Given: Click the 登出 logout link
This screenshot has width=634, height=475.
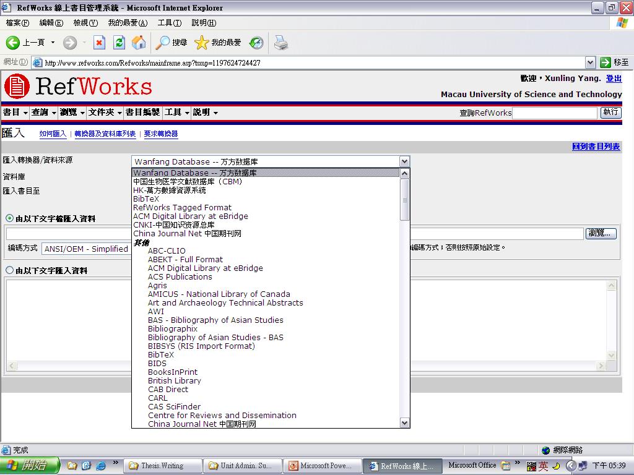Looking at the screenshot, I should (x=614, y=79).
